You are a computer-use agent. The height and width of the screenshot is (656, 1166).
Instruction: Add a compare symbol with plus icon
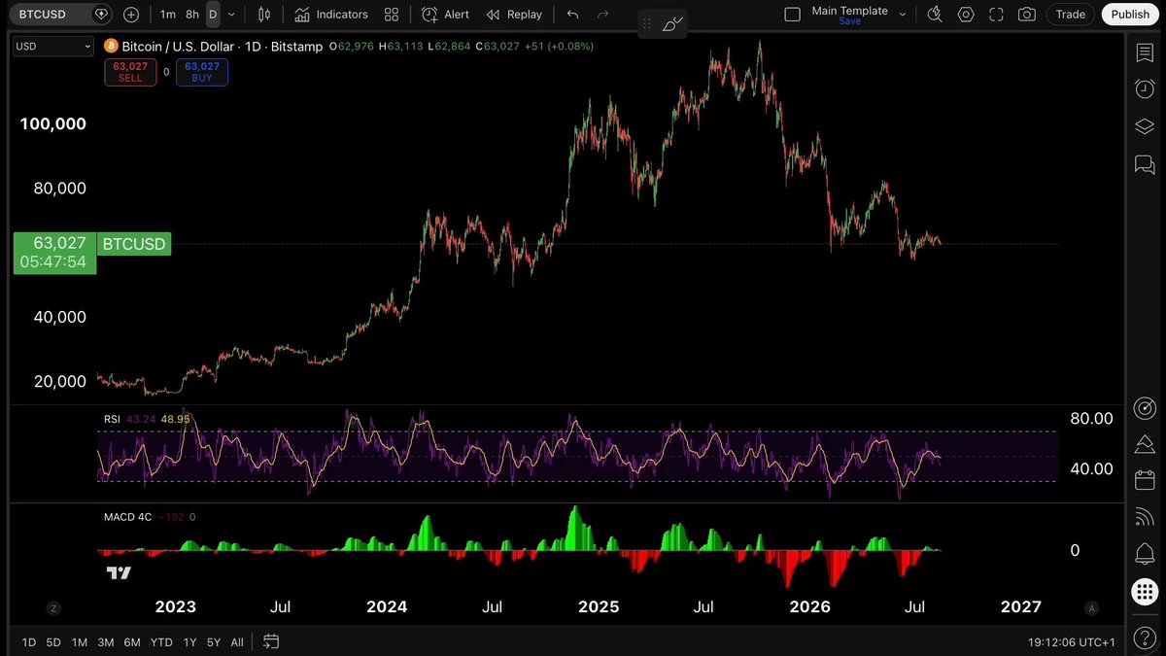(131, 15)
